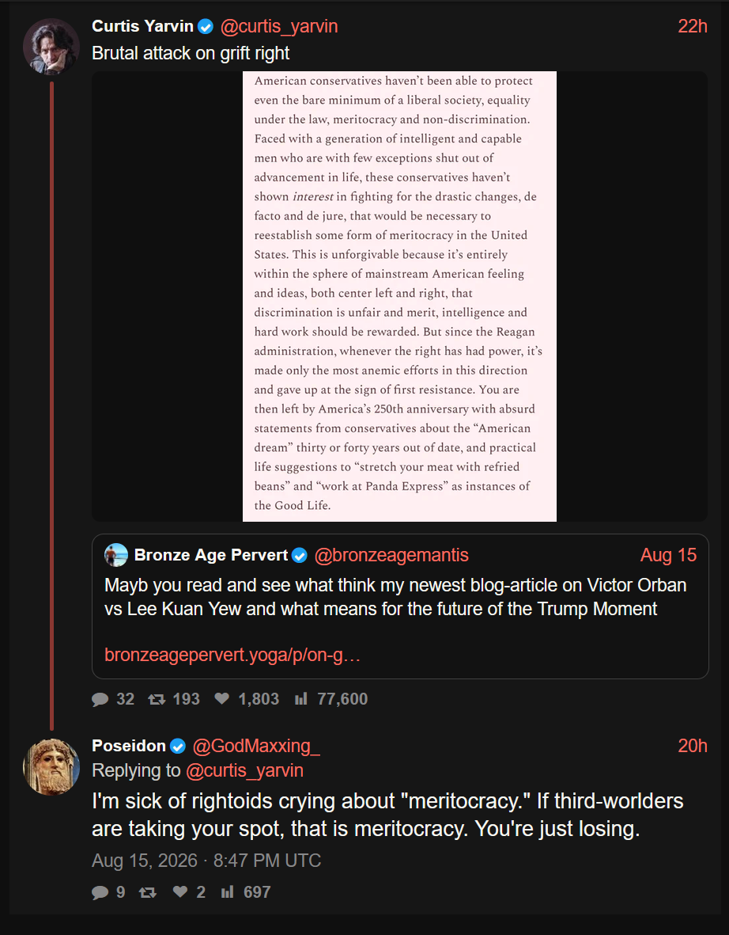Screen dimensions: 729x935
Task: Open the bronzeagepervert.yoga article link
Action: (x=232, y=655)
